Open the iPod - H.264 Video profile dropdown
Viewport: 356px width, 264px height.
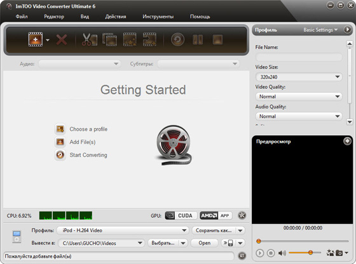pos(123,230)
